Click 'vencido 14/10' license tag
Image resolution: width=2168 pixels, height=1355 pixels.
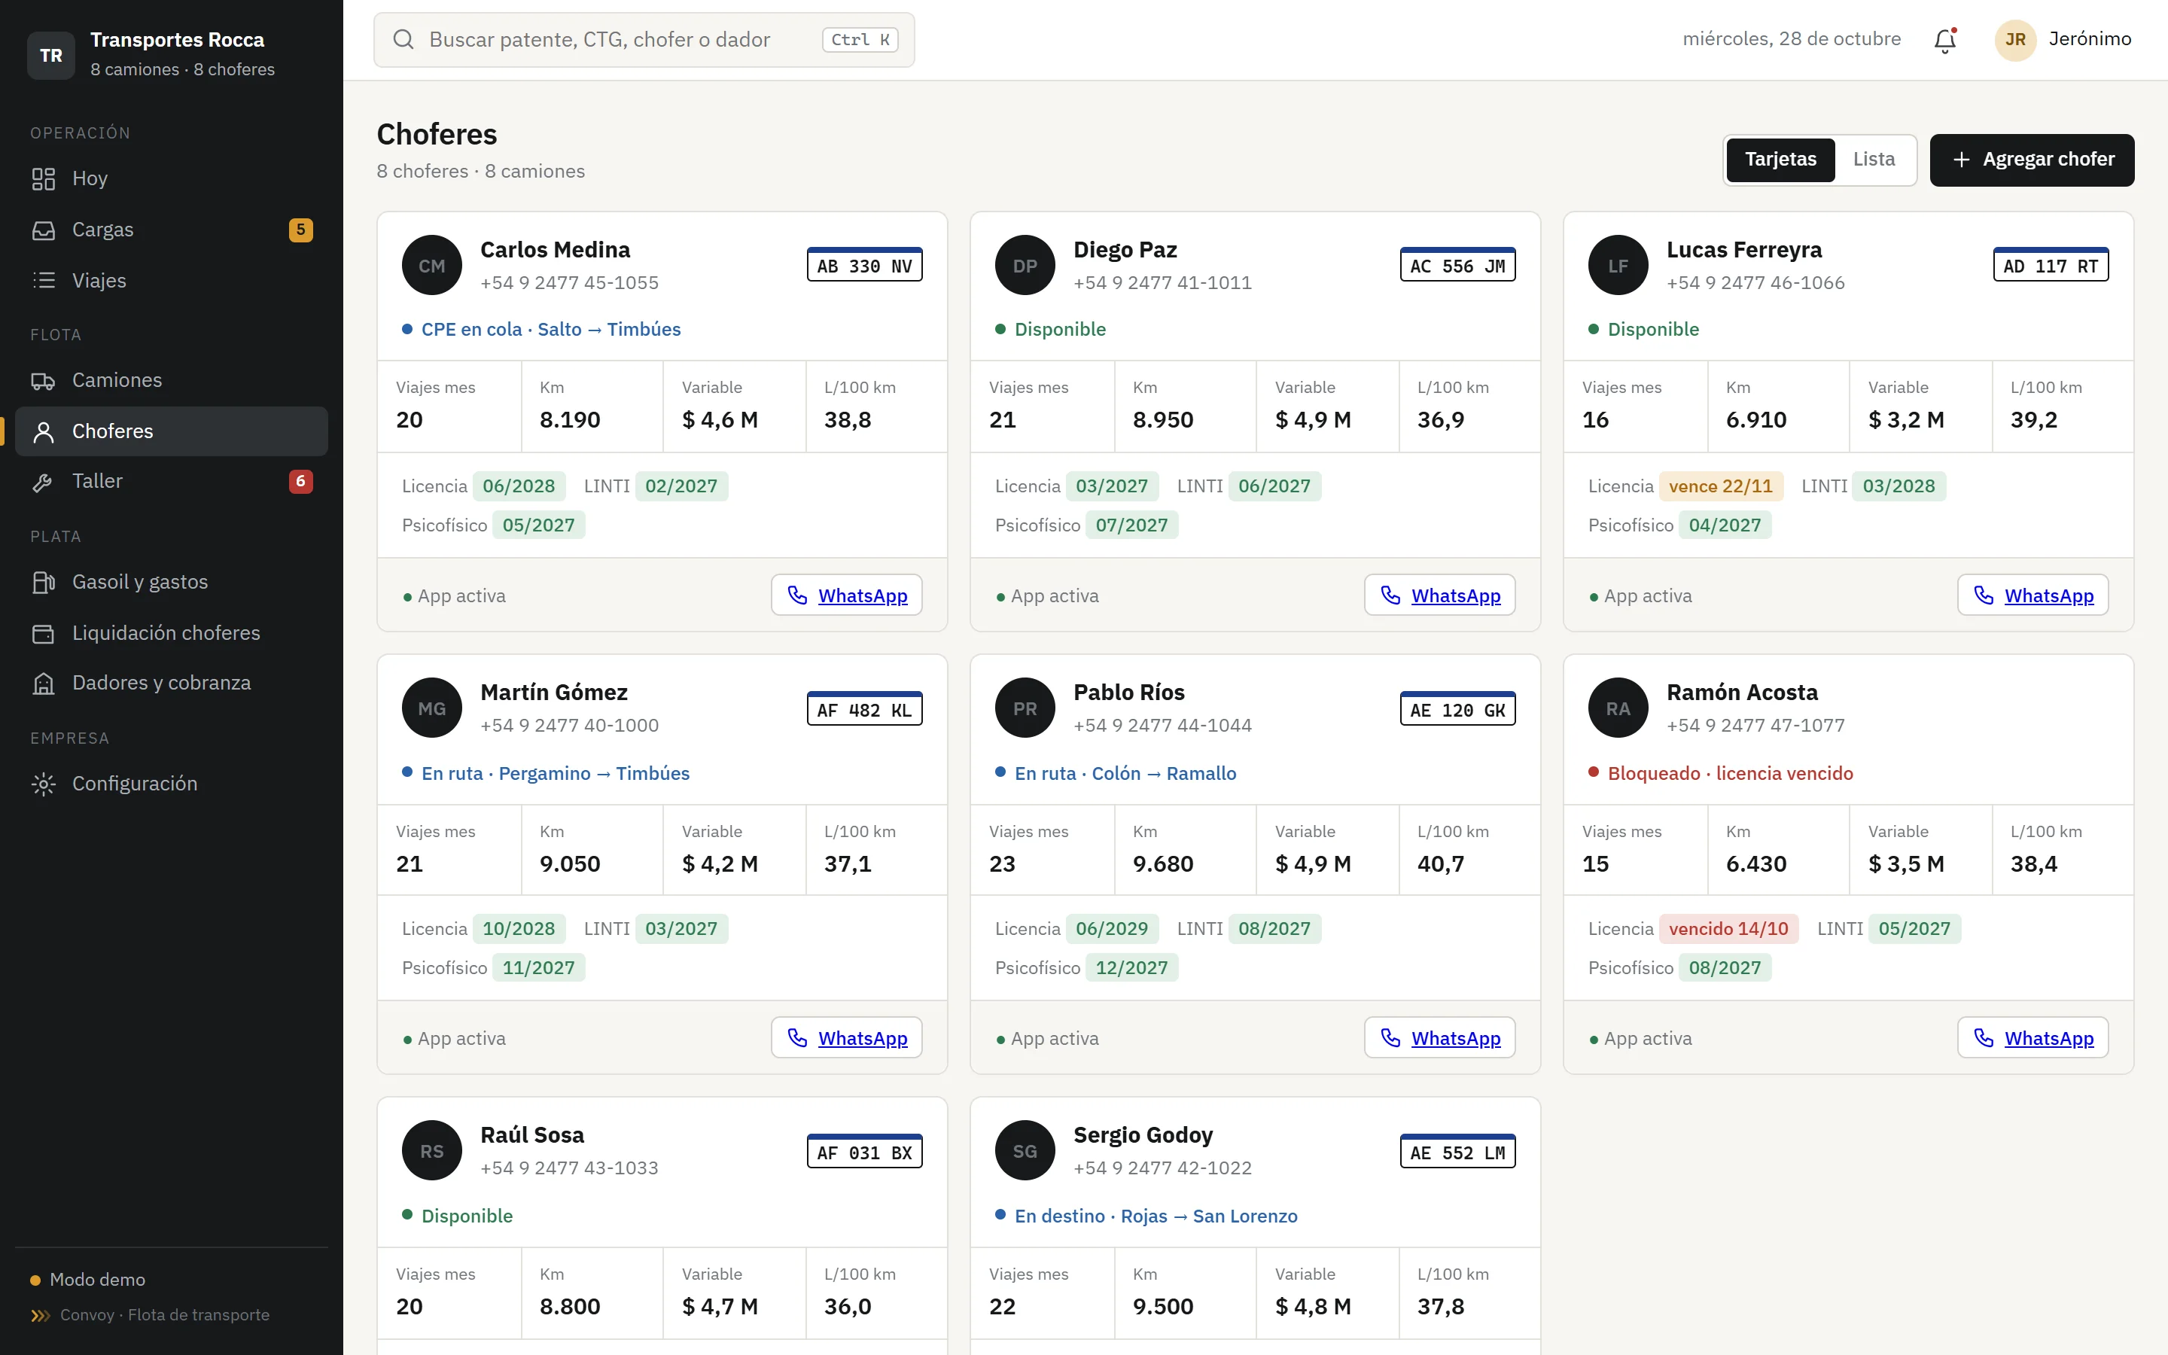(x=1728, y=928)
